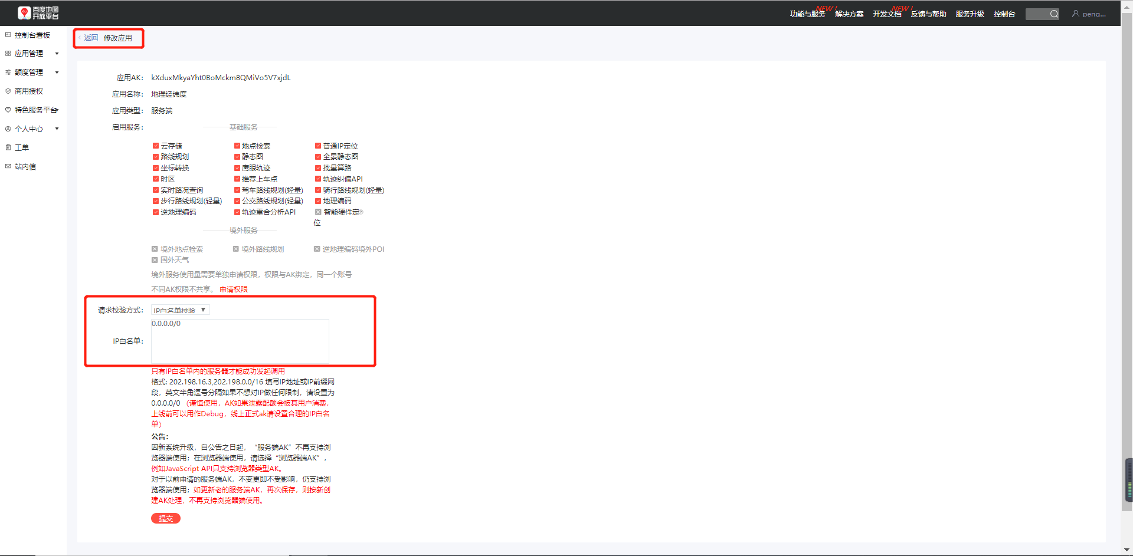Viewport: 1133px width, 556px height.
Task: Open 控制台 in the top menu
Action: [x=1004, y=14]
